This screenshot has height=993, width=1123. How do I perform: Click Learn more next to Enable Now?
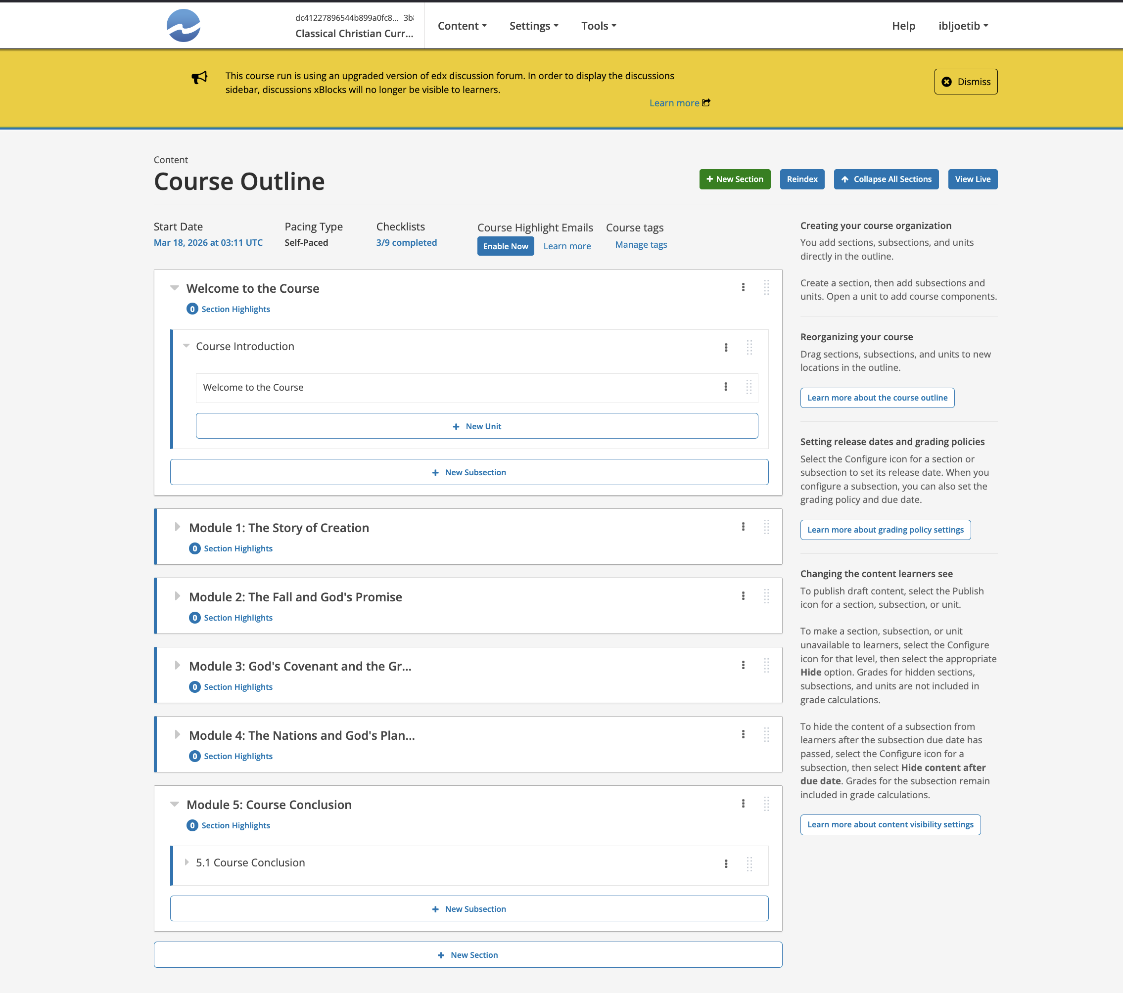567,246
